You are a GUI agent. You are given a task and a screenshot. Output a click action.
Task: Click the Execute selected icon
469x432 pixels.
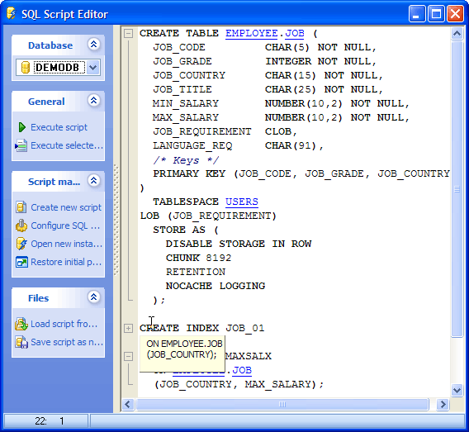point(21,145)
